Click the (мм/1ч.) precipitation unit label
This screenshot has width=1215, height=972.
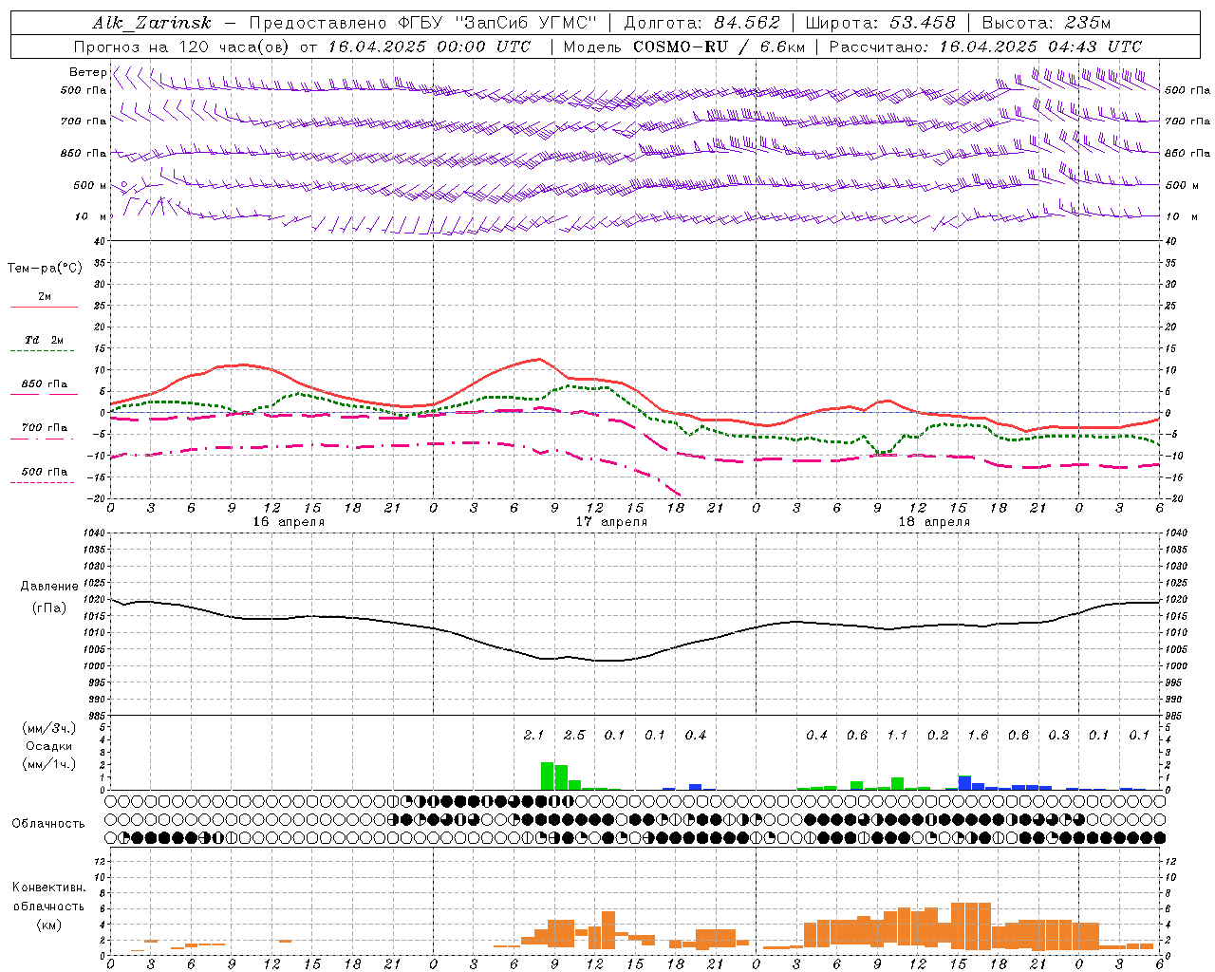pos(48,764)
